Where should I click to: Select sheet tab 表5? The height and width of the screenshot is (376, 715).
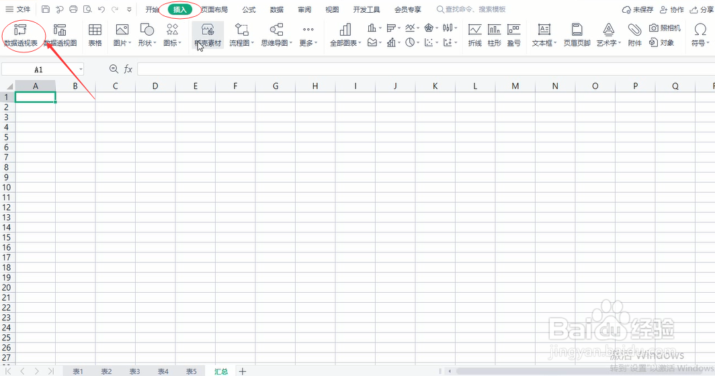pyautogui.click(x=191, y=371)
